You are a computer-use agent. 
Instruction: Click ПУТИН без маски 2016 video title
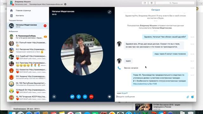coord(167,106)
